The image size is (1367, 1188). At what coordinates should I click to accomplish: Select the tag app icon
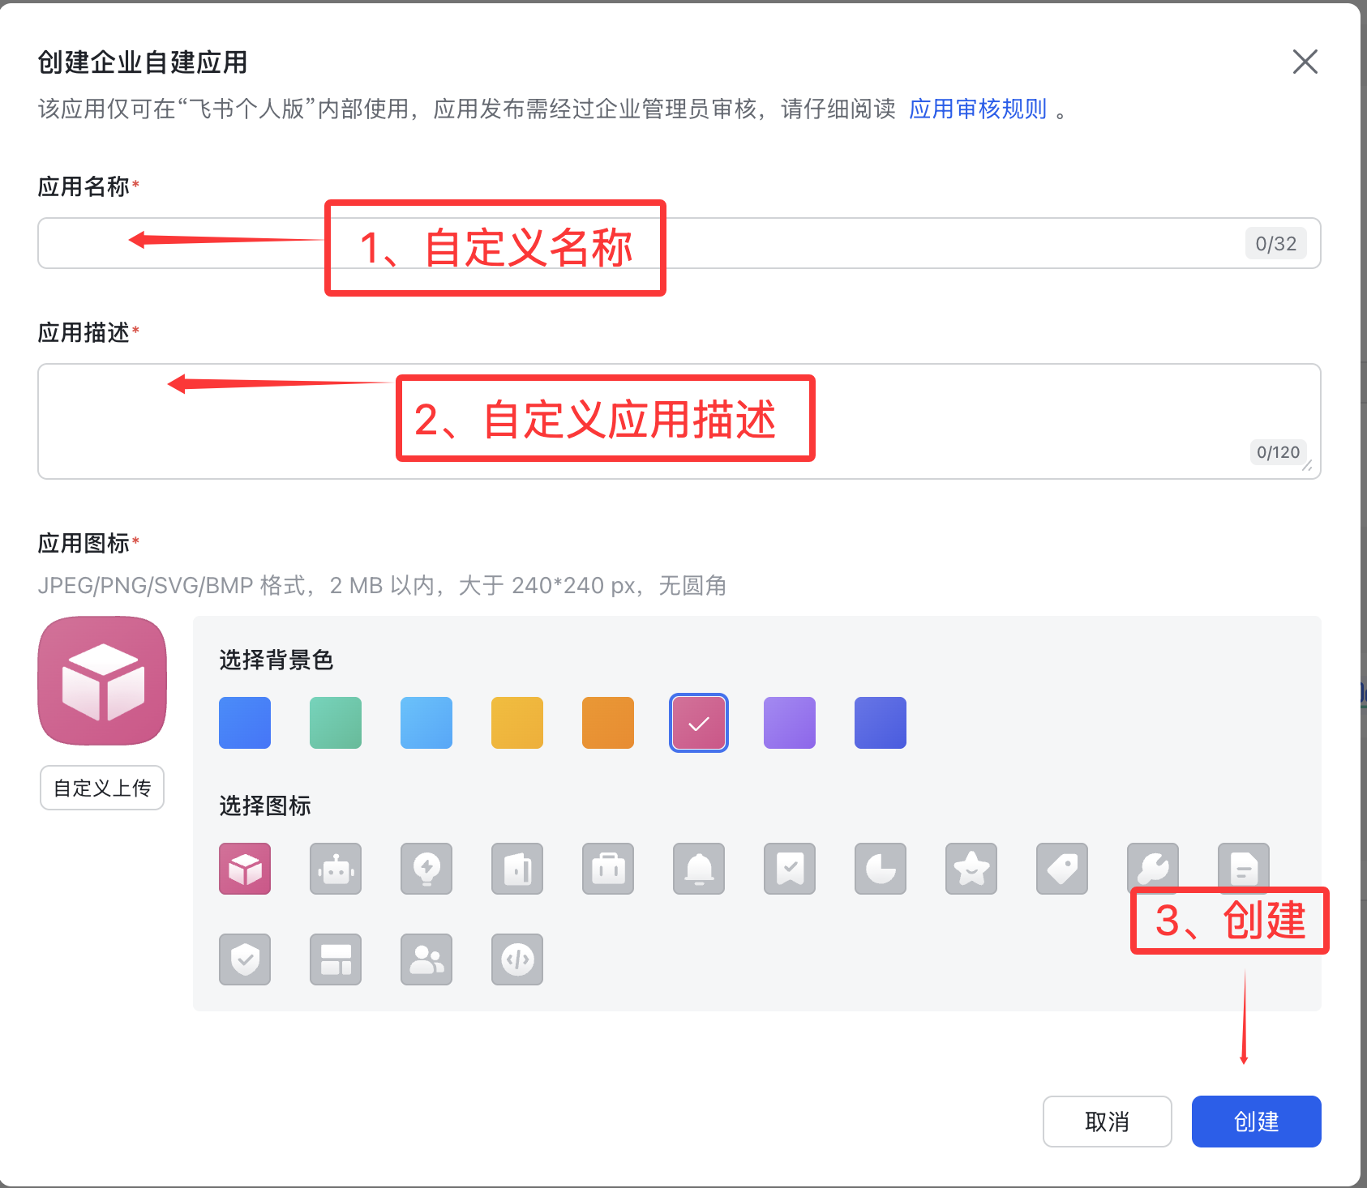(x=1061, y=869)
